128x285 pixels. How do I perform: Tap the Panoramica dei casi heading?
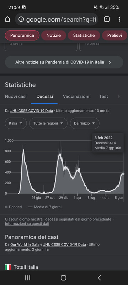(x=32, y=237)
